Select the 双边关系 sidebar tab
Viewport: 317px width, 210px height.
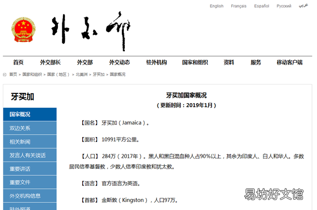tap(30, 128)
